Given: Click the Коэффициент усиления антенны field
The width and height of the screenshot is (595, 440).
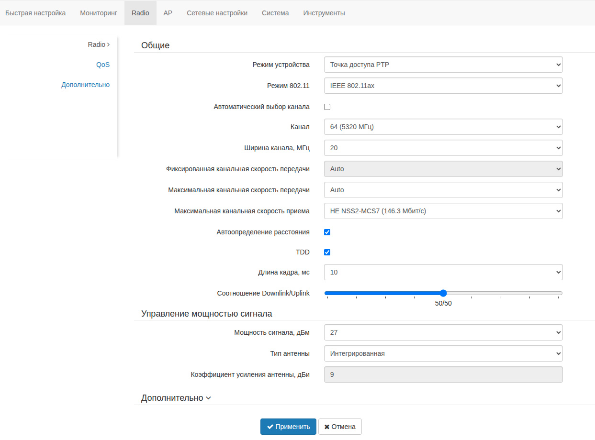Looking at the screenshot, I should [443, 375].
